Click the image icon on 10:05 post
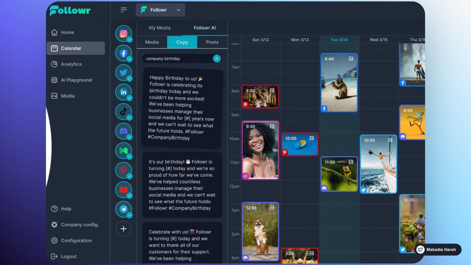The height and width of the screenshot is (265, 471). click(x=390, y=140)
